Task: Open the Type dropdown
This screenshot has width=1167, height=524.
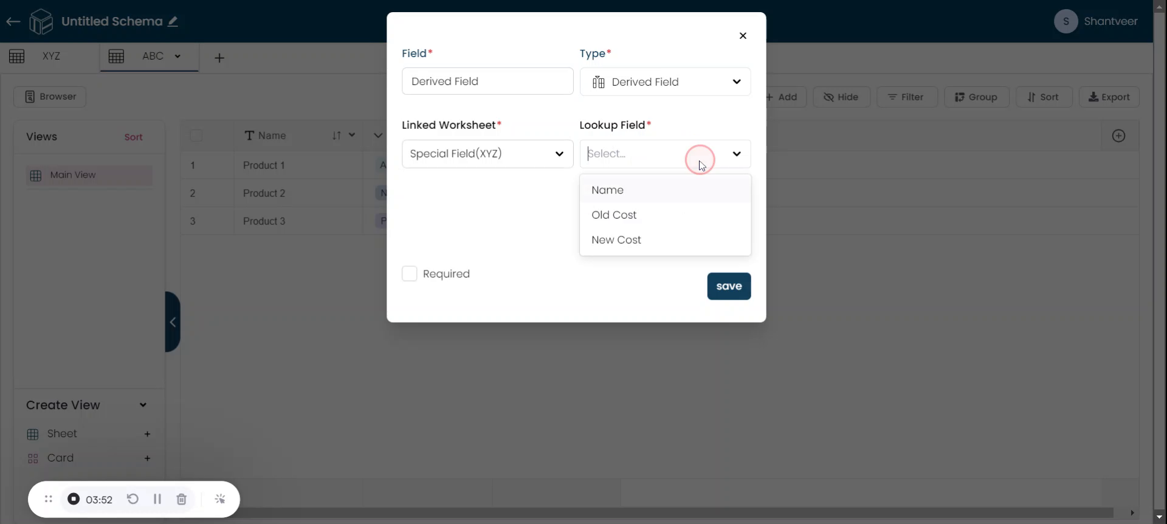Action: (x=665, y=82)
